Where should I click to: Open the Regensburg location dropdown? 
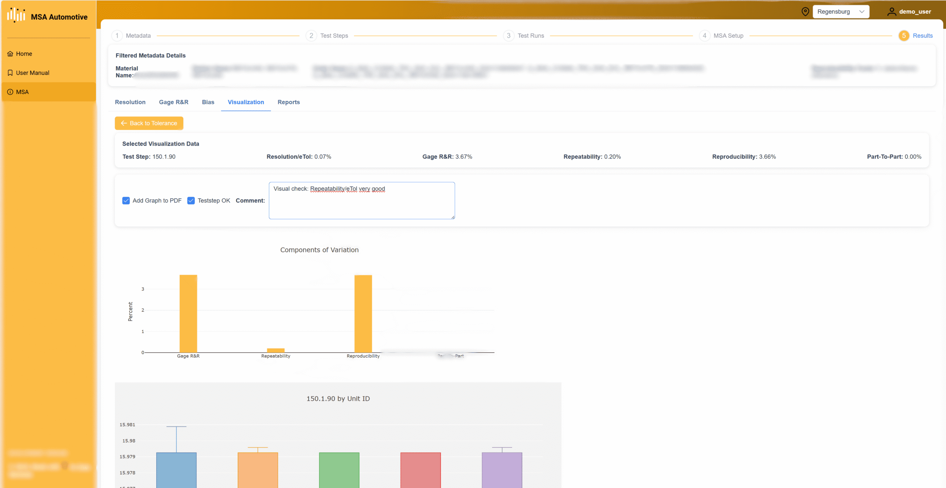point(841,11)
